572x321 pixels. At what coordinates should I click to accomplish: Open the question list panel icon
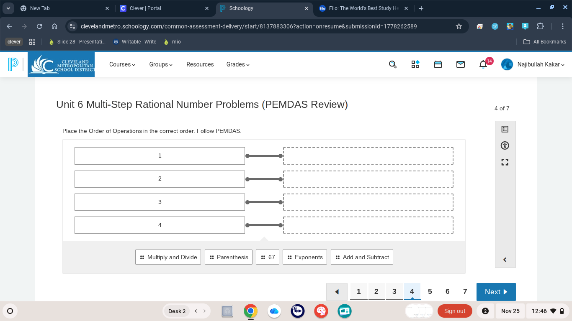click(x=505, y=129)
